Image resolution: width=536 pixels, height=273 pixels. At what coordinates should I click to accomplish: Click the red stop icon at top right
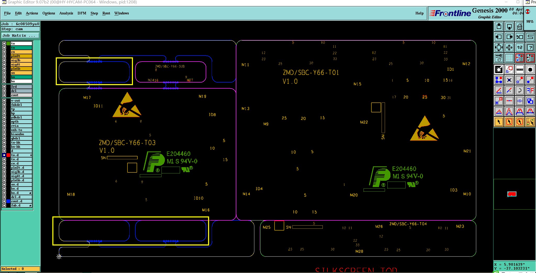pos(528,12)
